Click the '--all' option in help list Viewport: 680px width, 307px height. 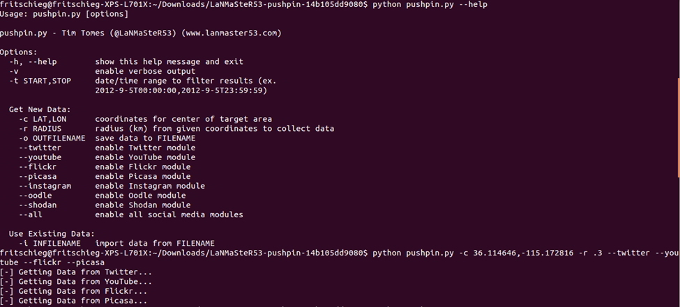[31, 214]
